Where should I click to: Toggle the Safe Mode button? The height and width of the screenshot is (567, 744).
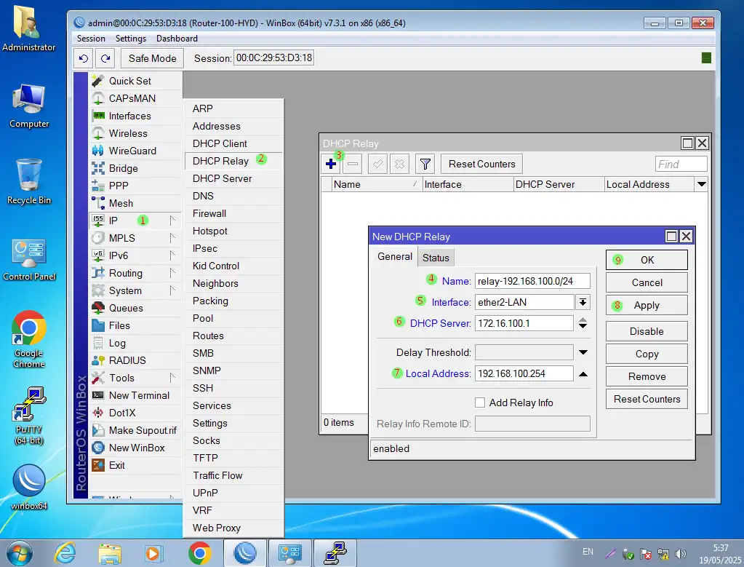[x=152, y=58]
